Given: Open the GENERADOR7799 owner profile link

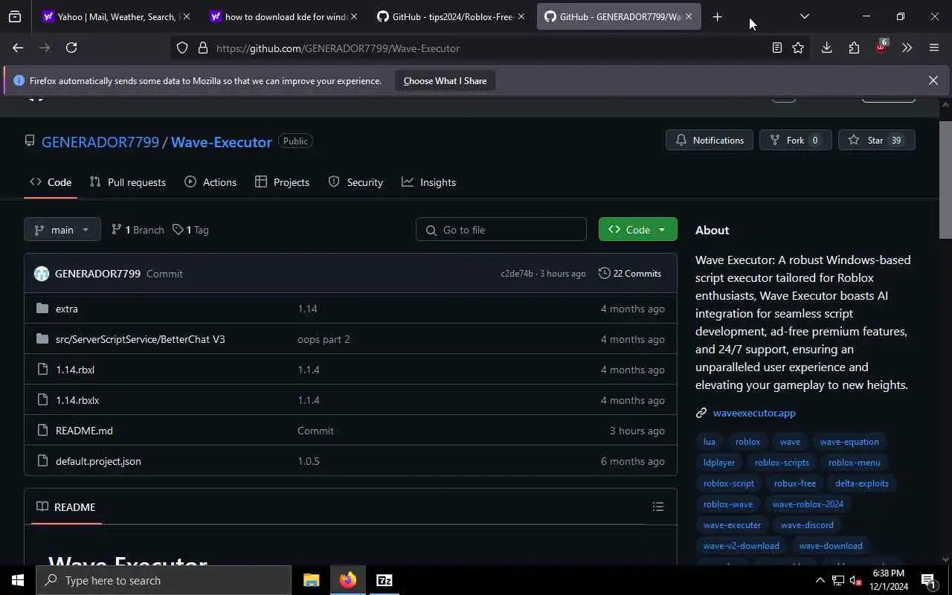Looking at the screenshot, I should coord(100,142).
